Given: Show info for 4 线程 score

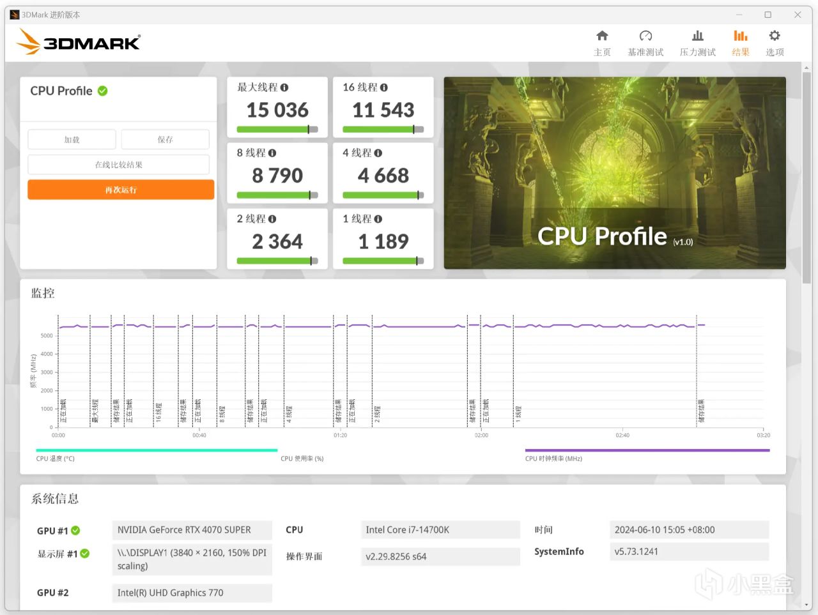Looking at the screenshot, I should click(378, 153).
